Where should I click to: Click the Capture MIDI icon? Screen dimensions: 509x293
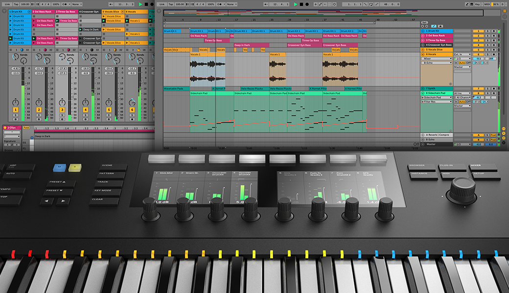pyautogui.click(x=329, y=4)
